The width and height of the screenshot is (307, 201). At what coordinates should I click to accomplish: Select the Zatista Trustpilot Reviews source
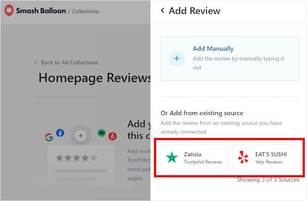pos(194,158)
